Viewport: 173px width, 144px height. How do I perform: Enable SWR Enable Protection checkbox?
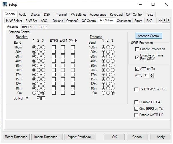(137, 49)
